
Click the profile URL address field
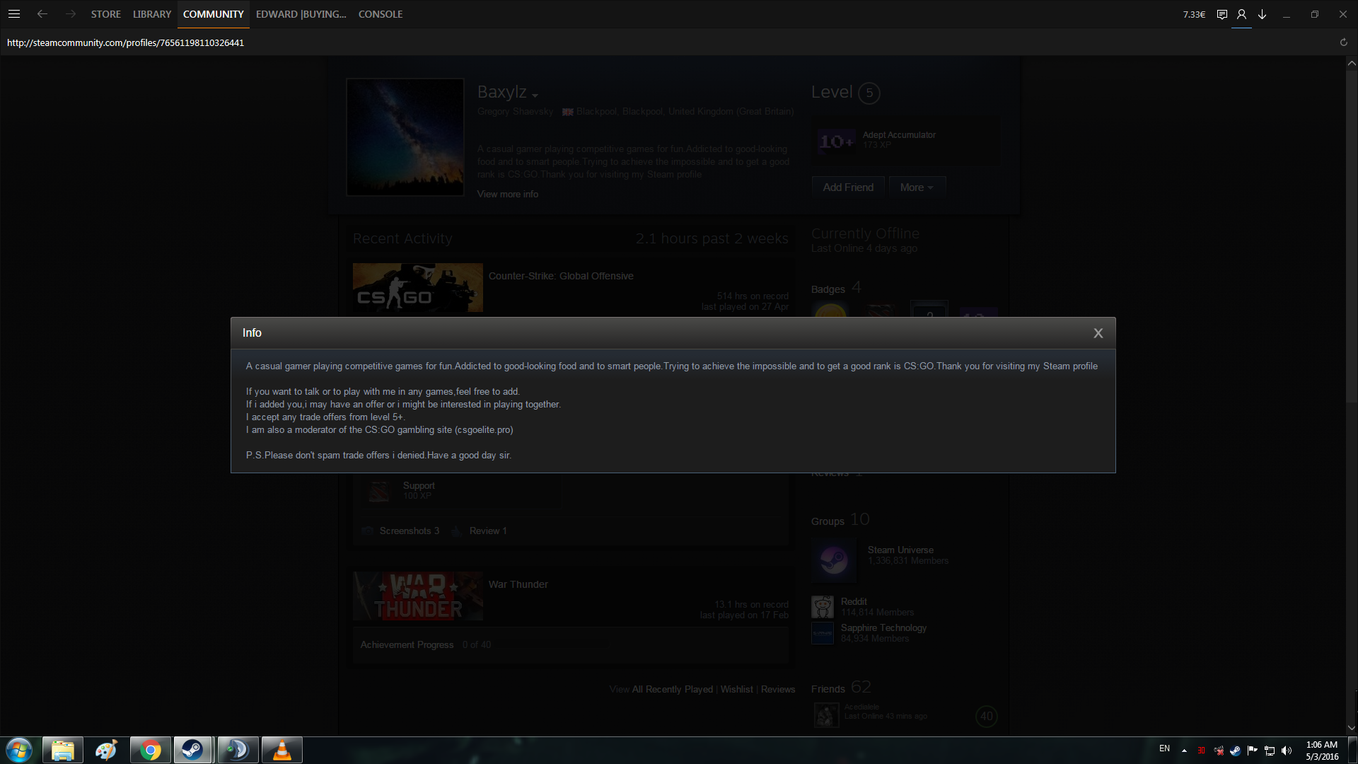[126, 42]
